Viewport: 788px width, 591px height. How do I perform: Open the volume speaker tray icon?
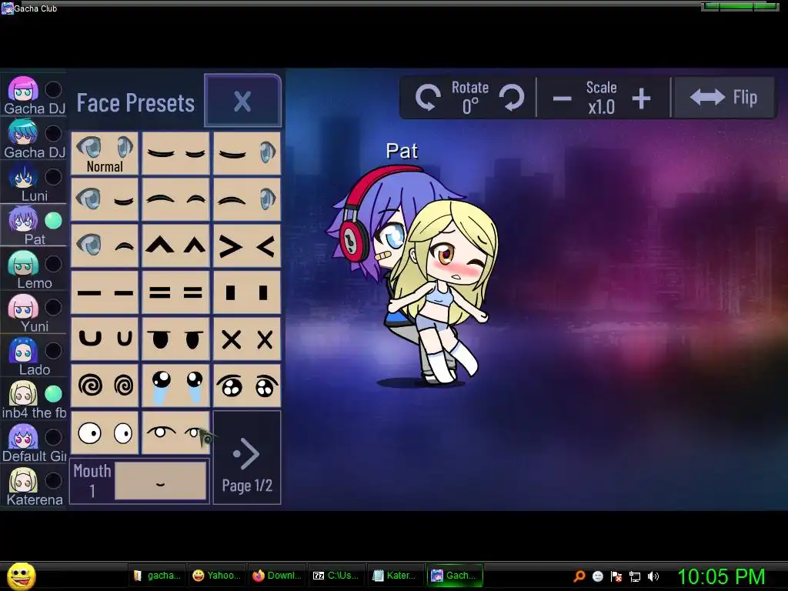click(653, 576)
